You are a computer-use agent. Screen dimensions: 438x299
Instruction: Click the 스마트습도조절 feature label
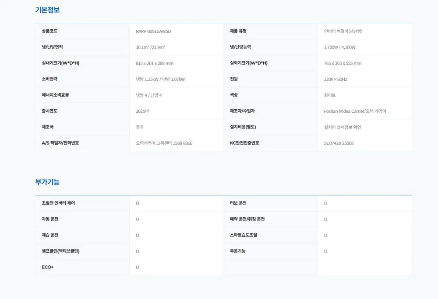(243, 235)
